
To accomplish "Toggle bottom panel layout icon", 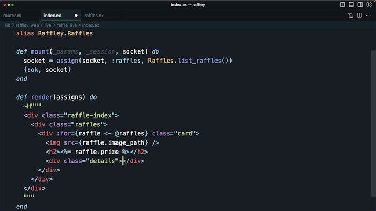I will click(351, 4).
